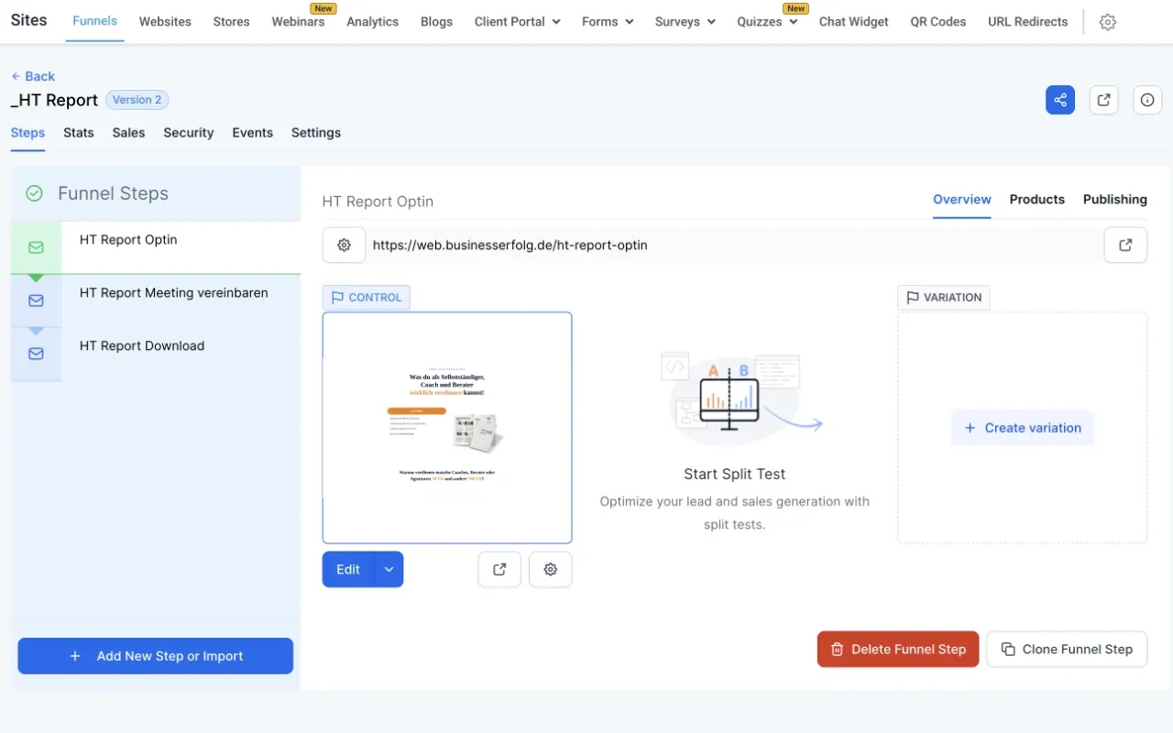1173x733 pixels.
Task: Switch to the Stats tab
Action: coord(78,132)
